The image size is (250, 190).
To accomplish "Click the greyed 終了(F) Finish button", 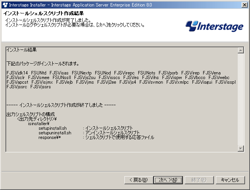I will coord(199,180).
